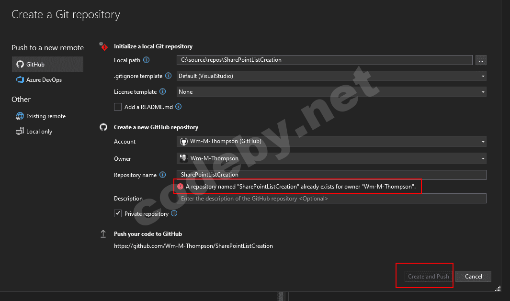Enable the Add a README.md checkbox
The height and width of the screenshot is (301, 510).
[118, 107]
